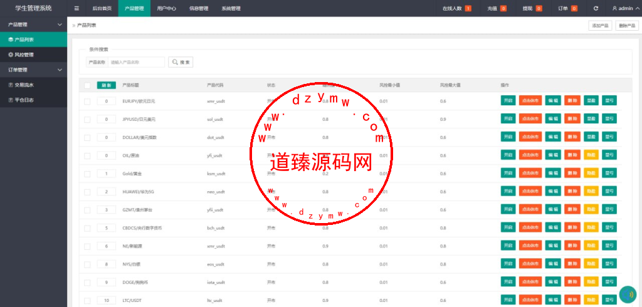Click 开启 for EURJPY/欧元日元 row
This screenshot has height=307, width=642.
pyautogui.click(x=508, y=100)
